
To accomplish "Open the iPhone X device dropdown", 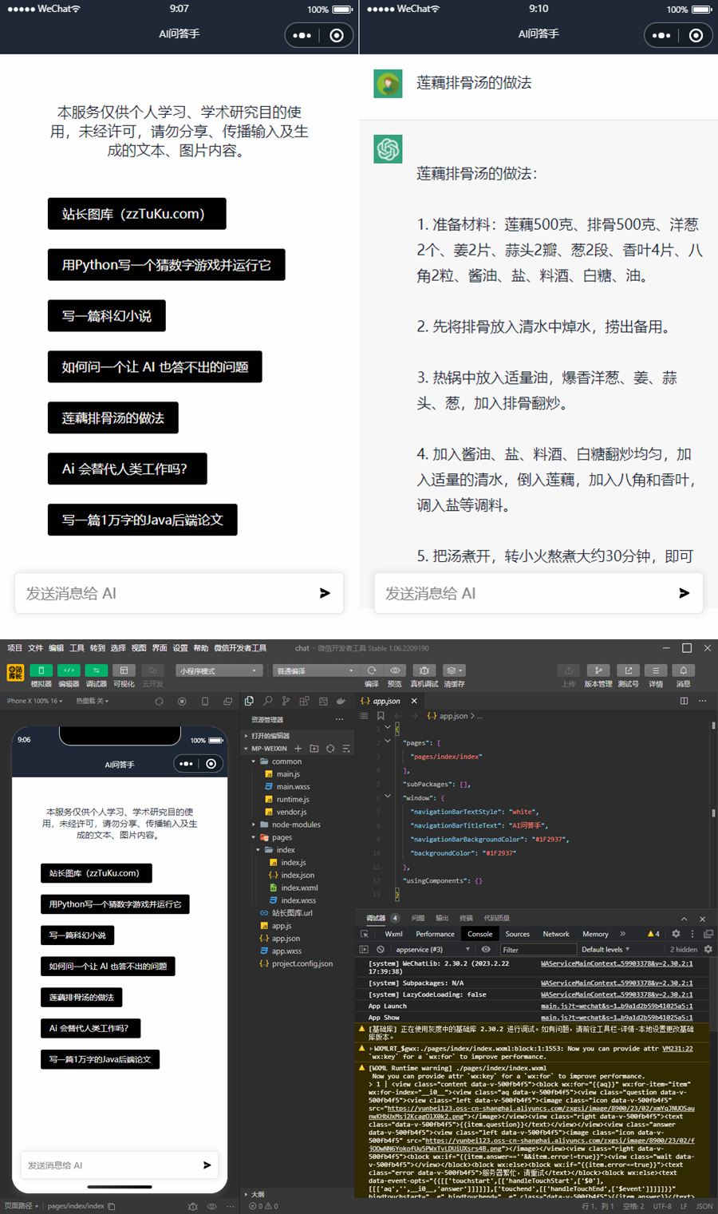I will [x=34, y=701].
